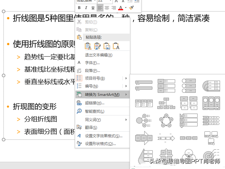
Task: Toggle Underline in the mini toolbar
Action: pyautogui.click(x=93, y=8)
